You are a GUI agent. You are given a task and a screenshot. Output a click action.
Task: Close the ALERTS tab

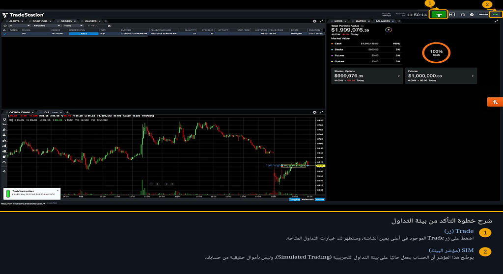coord(22,21)
